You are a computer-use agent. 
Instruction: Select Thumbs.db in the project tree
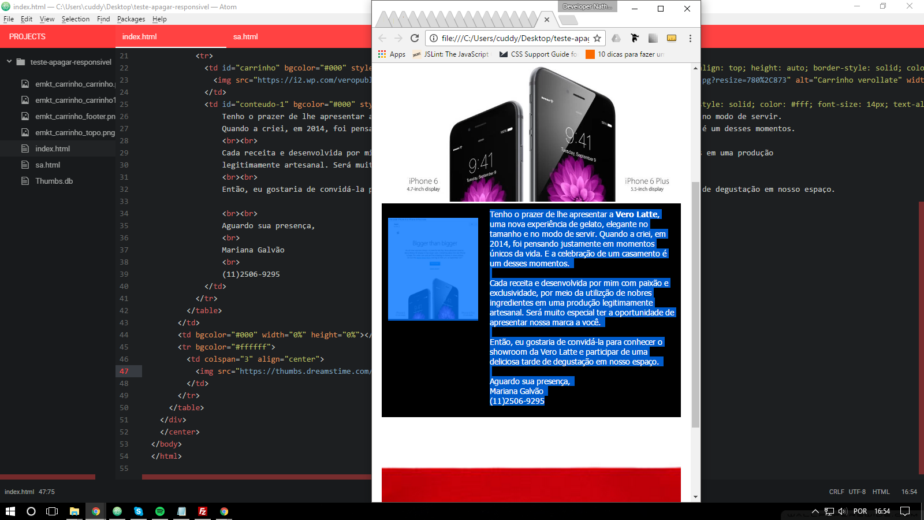(x=54, y=181)
